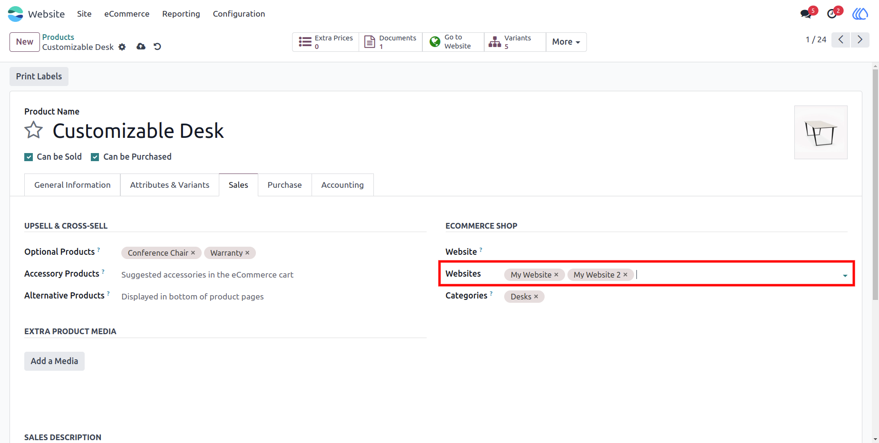Mark the product as favorite with star
Viewport: 879px width, 443px height.
[x=34, y=130]
